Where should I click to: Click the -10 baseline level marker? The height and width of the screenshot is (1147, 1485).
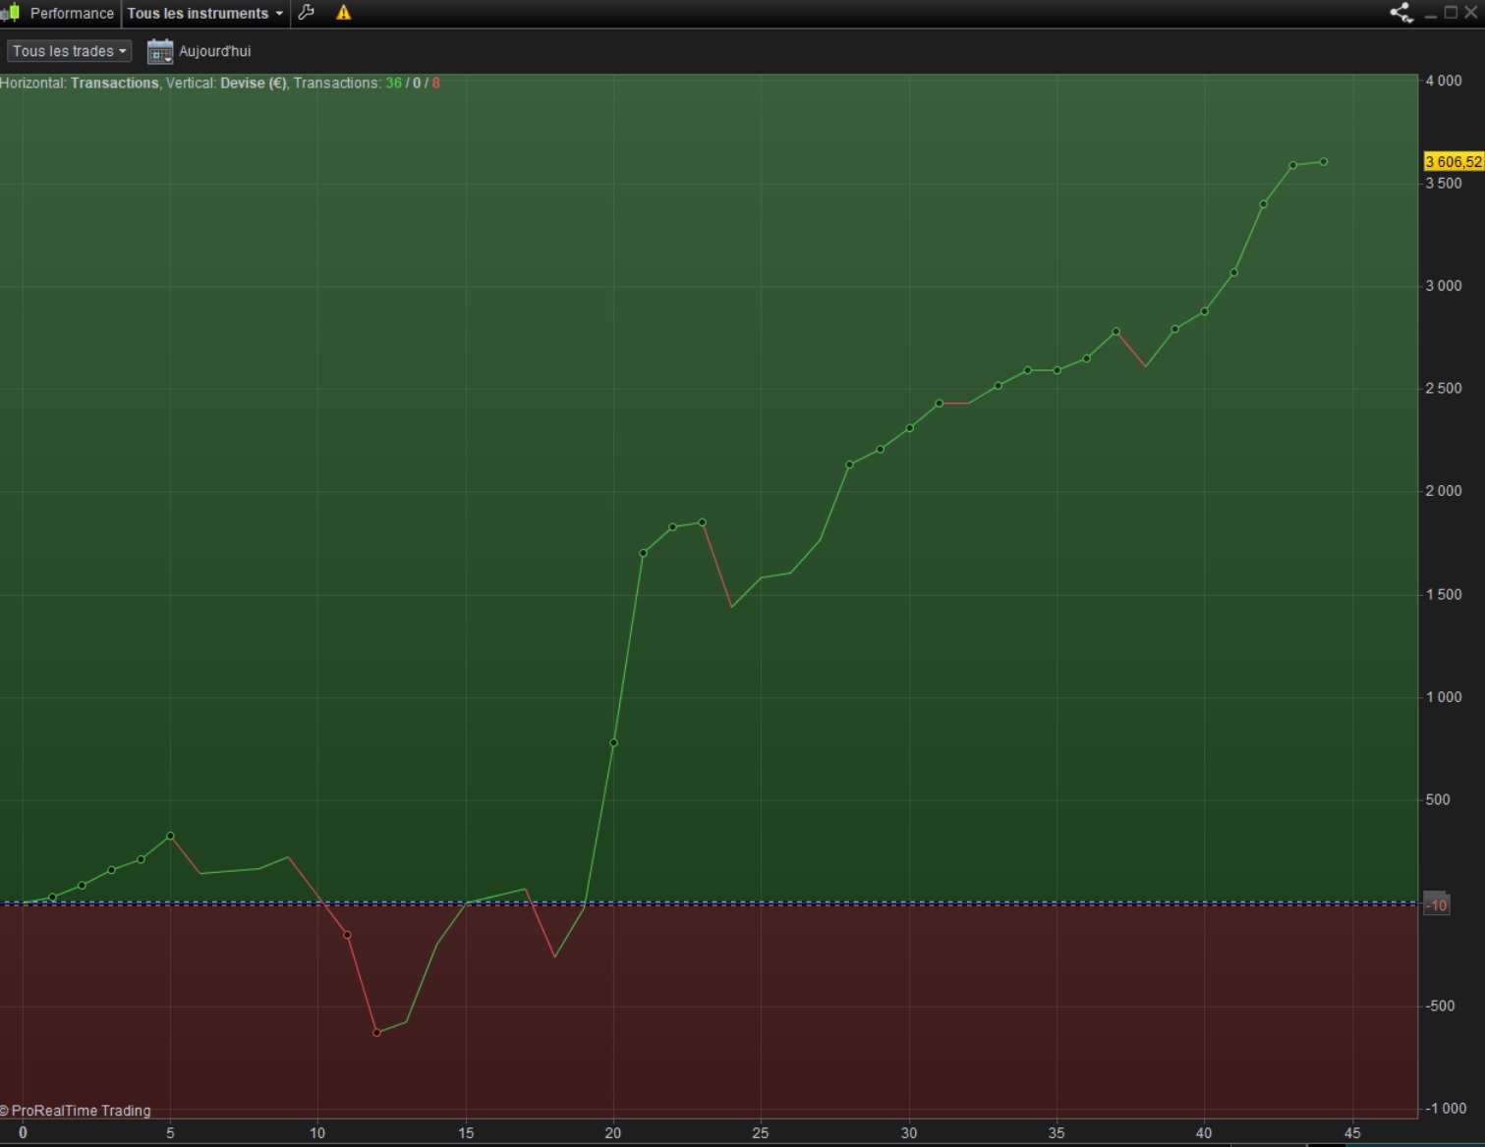click(1436, 905)
